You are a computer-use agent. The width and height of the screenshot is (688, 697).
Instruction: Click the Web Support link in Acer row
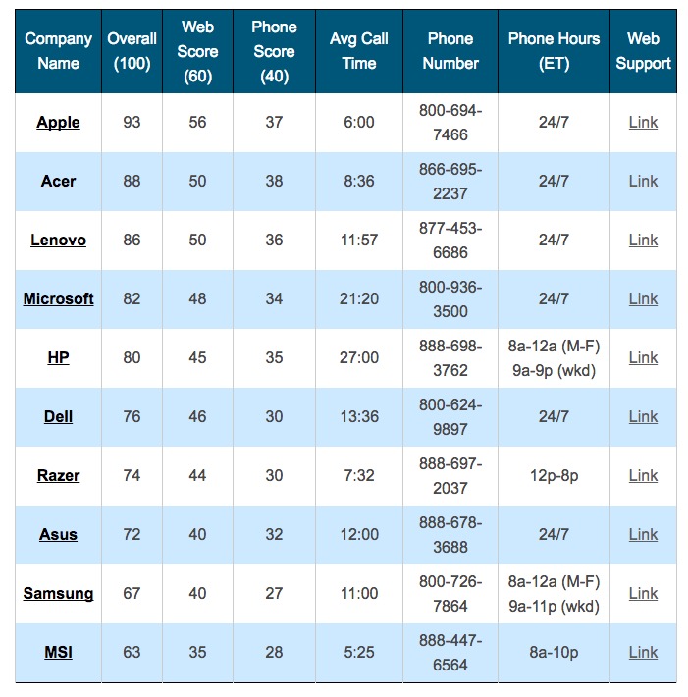tap(643, 182)
